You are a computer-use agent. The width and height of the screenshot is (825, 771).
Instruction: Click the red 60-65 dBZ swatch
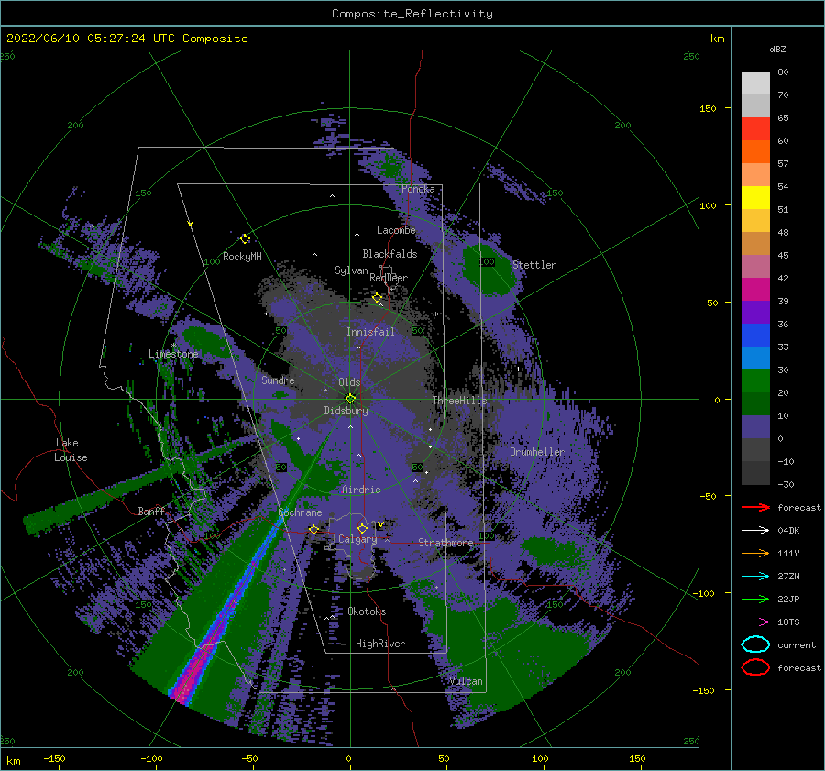tap(755, 129)
